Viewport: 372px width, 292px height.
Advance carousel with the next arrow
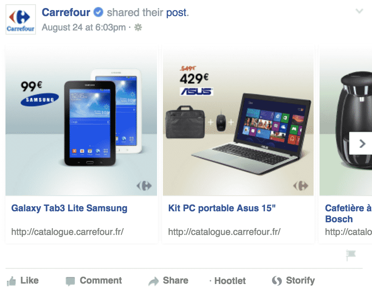(361, 144)
